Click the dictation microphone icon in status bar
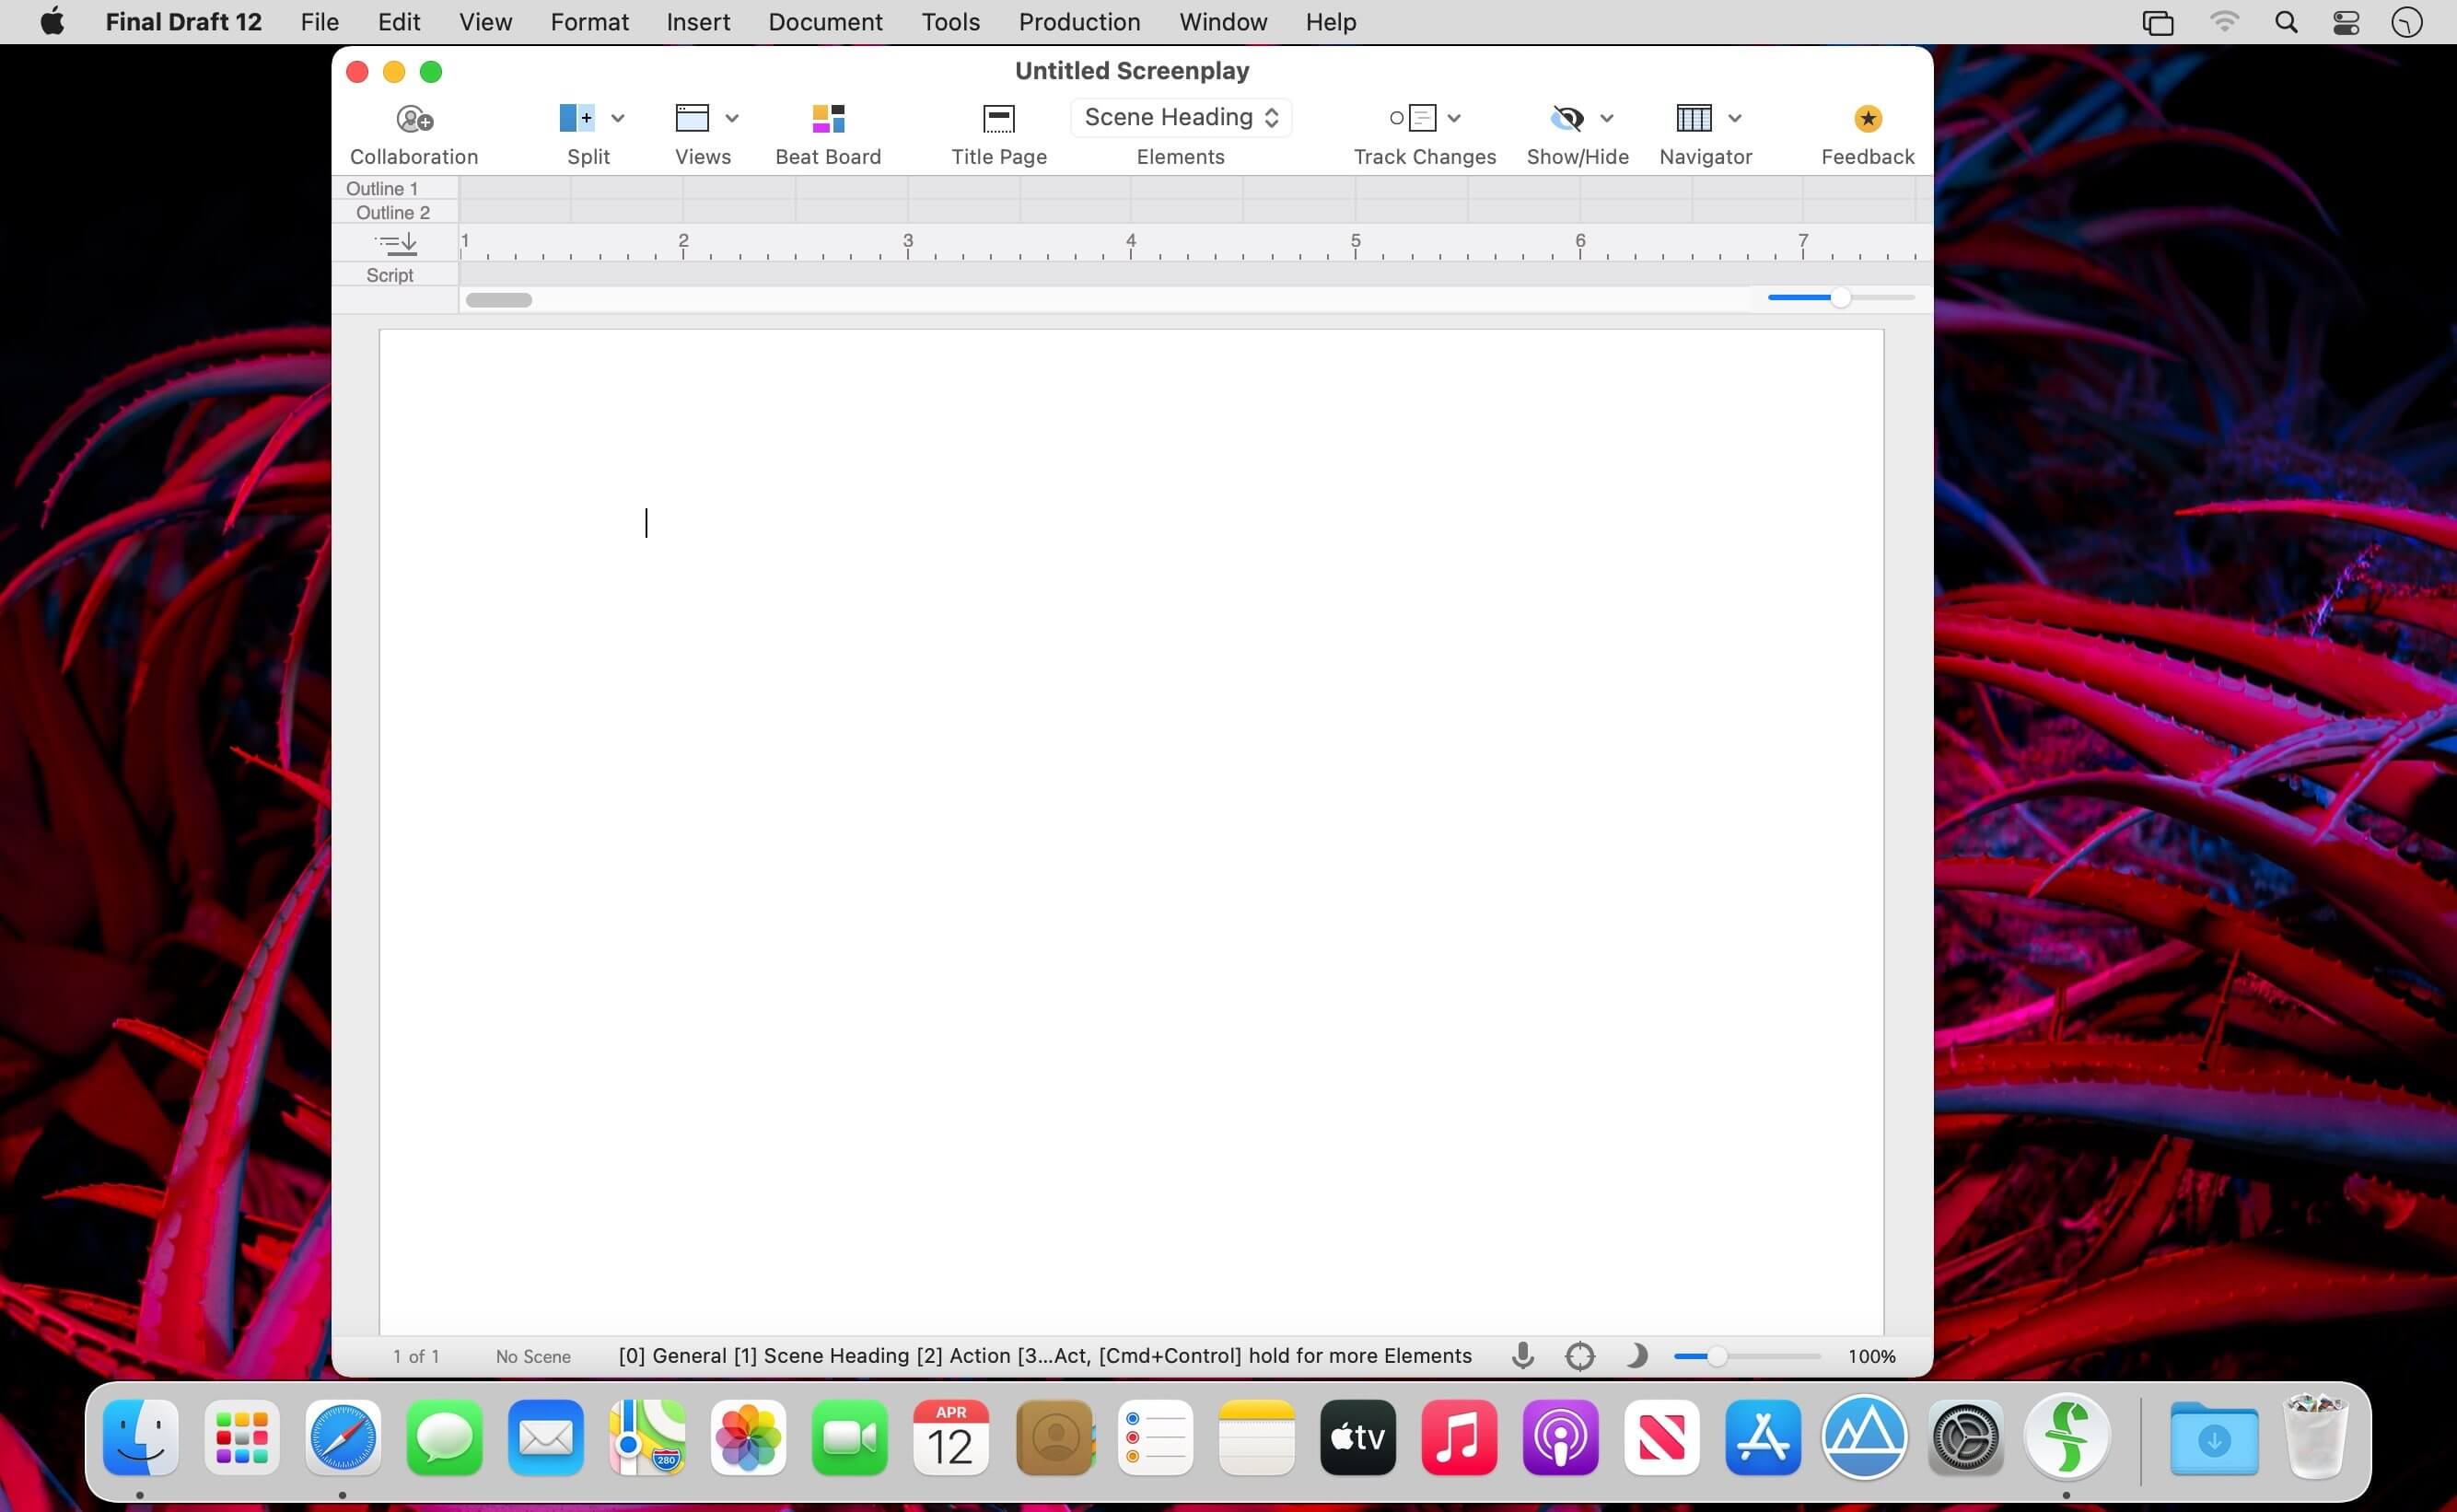Image resolution: width=2457 pixels, height=1512 pixels. coord(1522,1356)
